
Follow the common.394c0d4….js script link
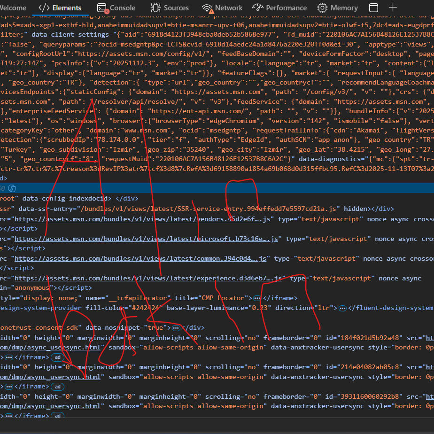[140, 258]
